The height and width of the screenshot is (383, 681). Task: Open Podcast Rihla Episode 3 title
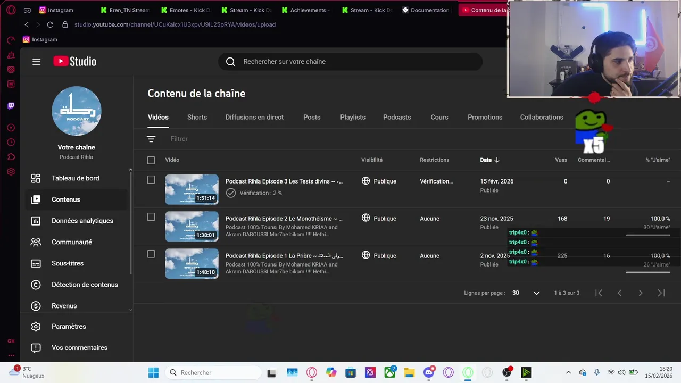[284, 181]
